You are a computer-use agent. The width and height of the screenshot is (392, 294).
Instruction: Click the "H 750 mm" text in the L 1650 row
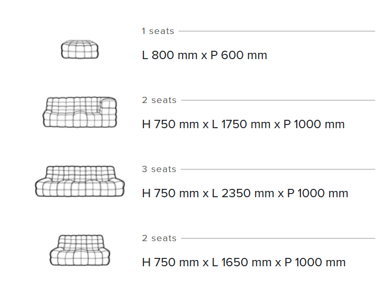[x=170, y=263]
